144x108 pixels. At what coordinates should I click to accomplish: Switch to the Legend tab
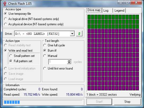(119, 11)
